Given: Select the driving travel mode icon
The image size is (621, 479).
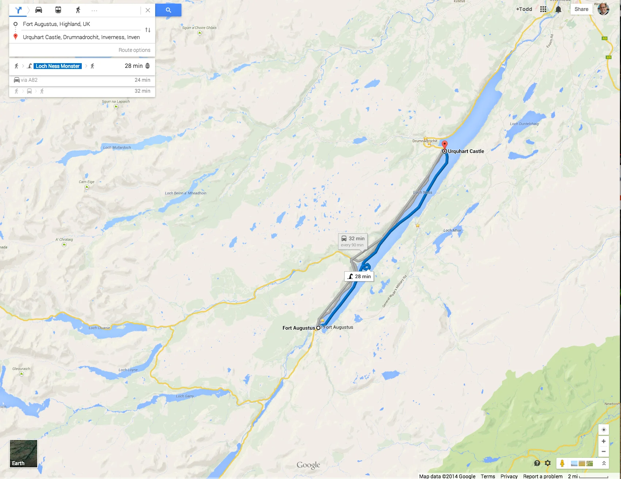Looking at the screenshot, I should click(39, 10).
